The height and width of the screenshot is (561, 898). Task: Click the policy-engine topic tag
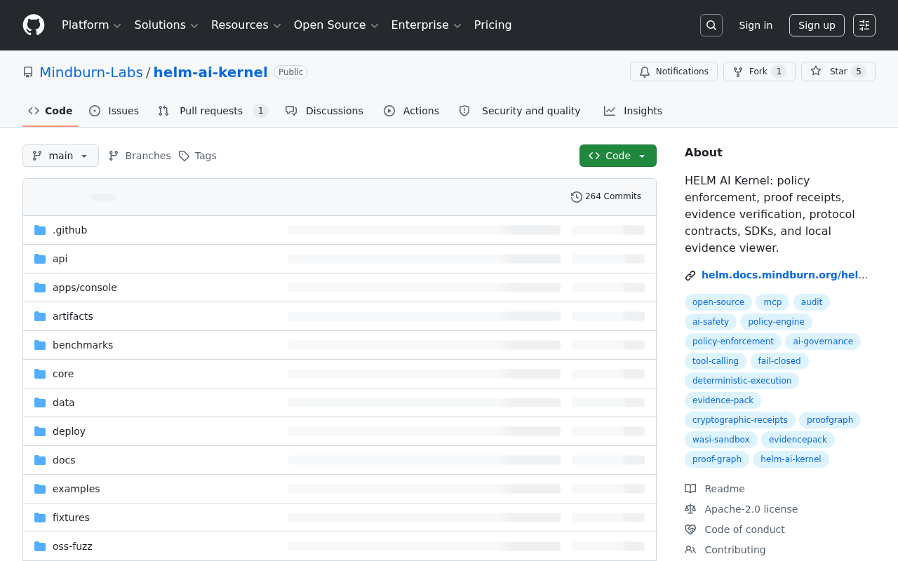[x=776, y=322]
